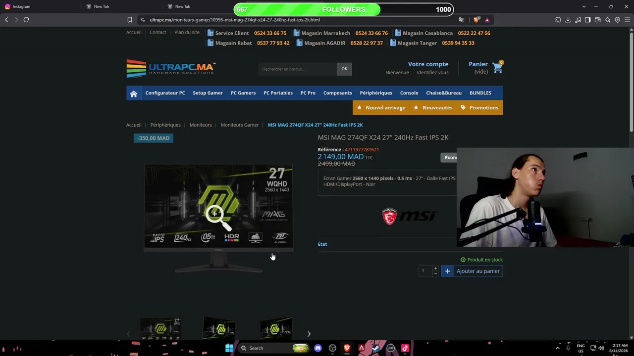Click Périphériques in the breadcrumb
The height and width of the screenshot is (356, 634).
tap(165, 125)
